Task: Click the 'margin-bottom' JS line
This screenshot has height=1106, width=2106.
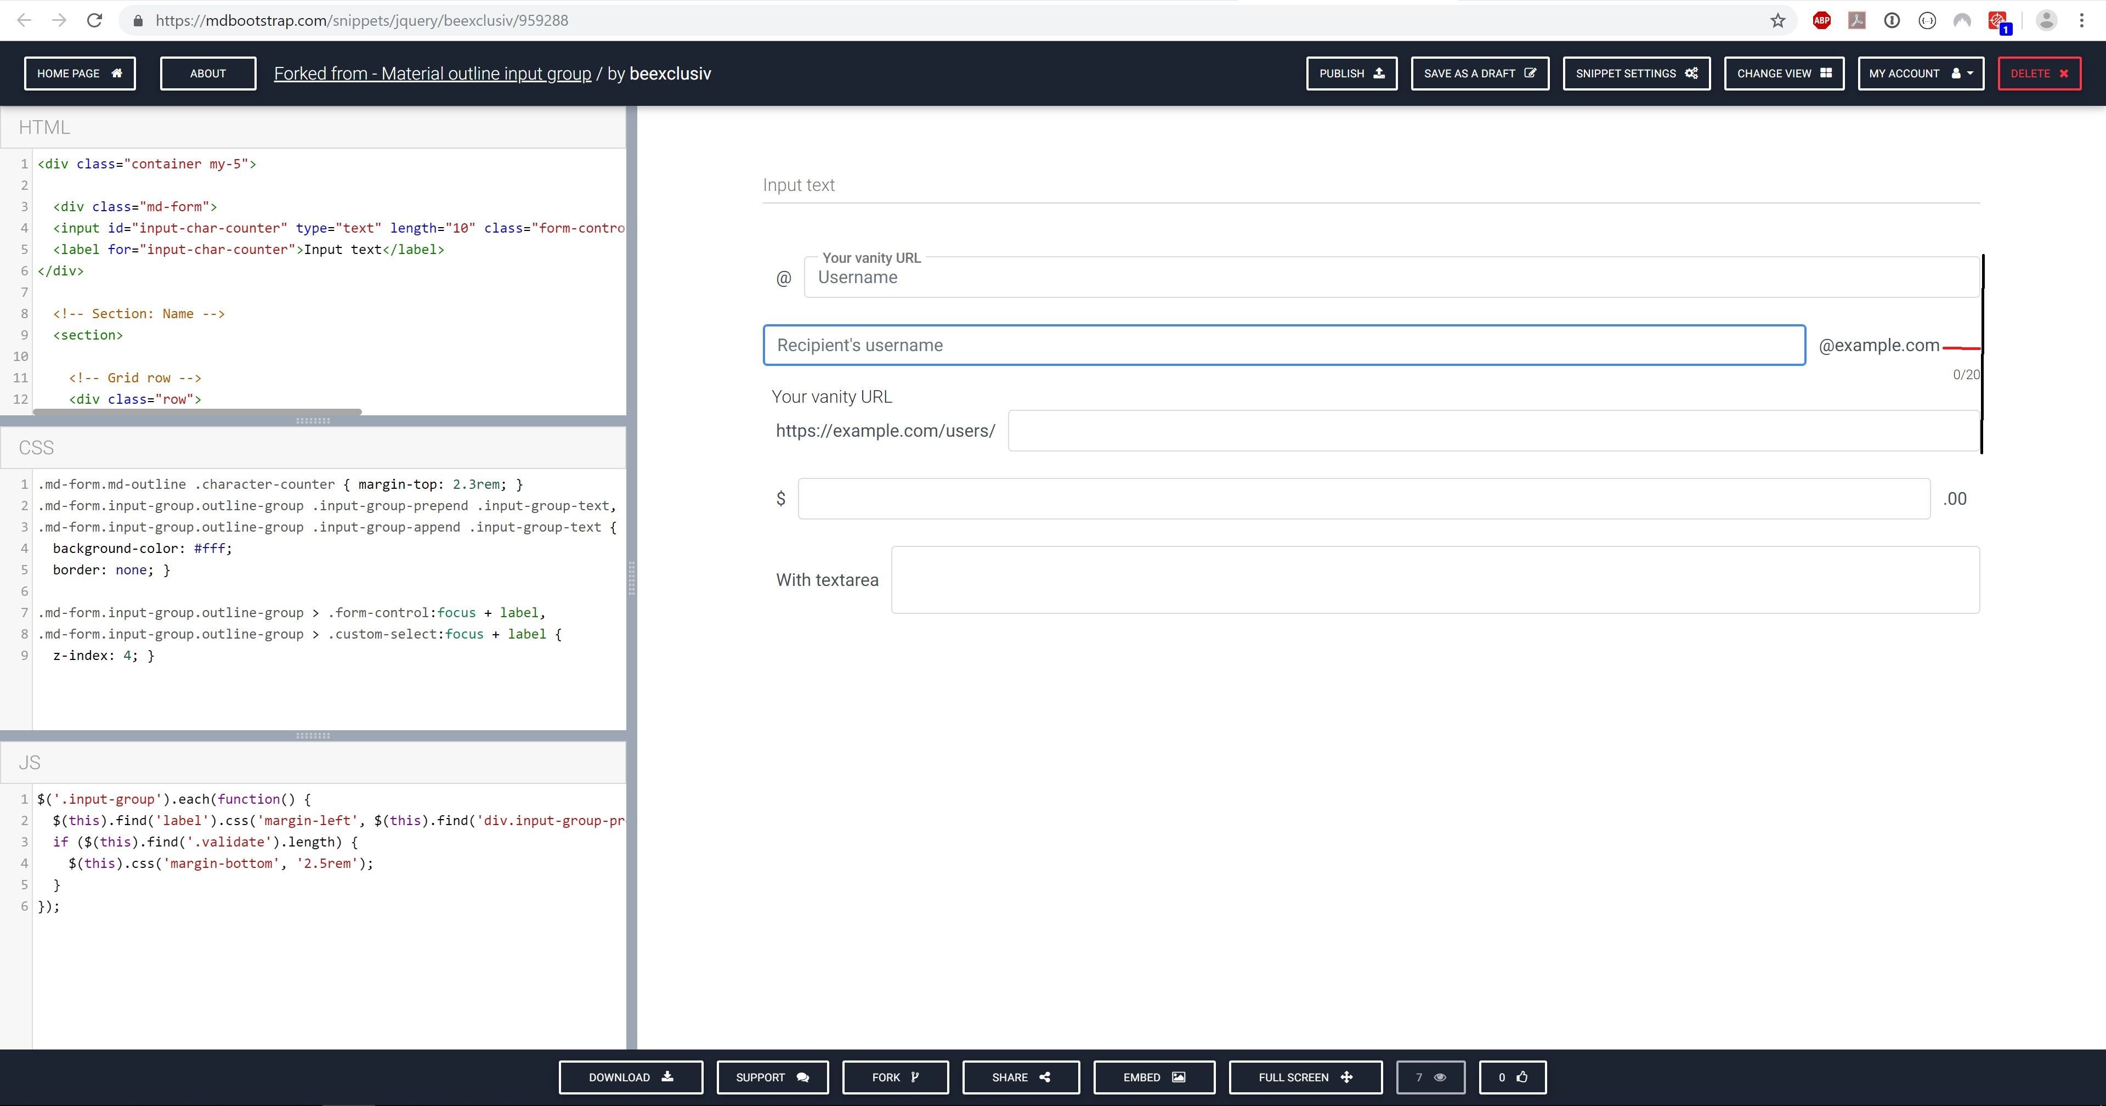Action: pyautogui.click(x=220, y=864)
